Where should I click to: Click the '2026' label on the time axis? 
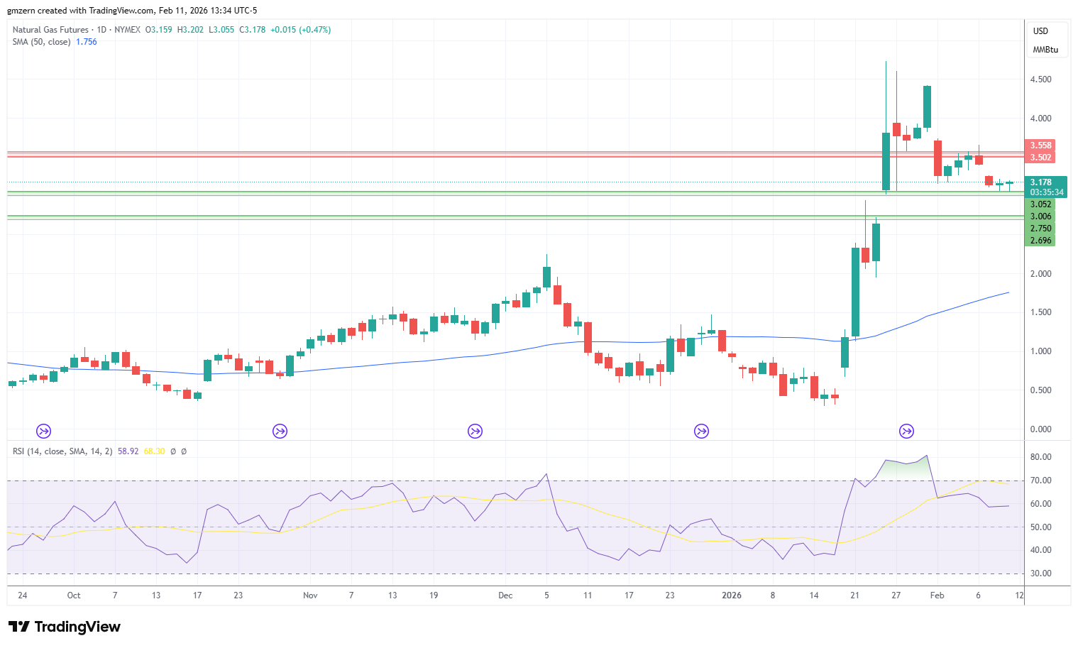coord(732,595)
